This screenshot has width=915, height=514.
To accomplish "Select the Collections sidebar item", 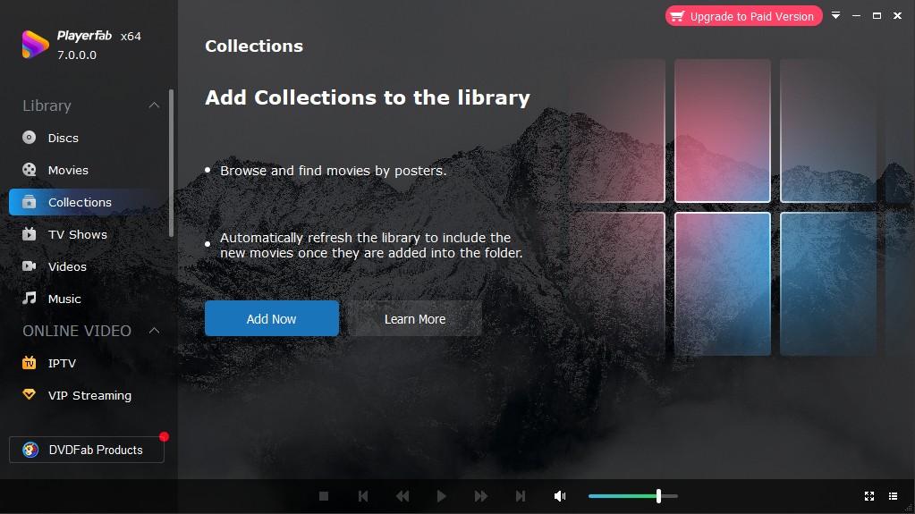I will click(x=80, y=202).
